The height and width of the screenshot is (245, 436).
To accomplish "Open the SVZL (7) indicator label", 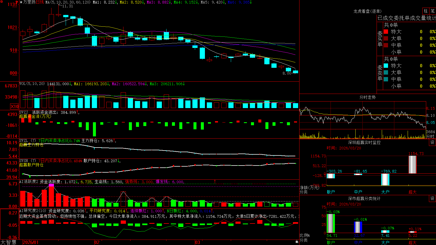I will point(28,140).
